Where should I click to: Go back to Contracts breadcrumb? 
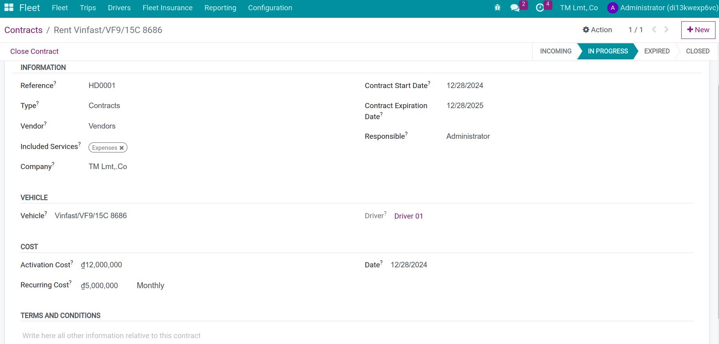coord(23,30)
